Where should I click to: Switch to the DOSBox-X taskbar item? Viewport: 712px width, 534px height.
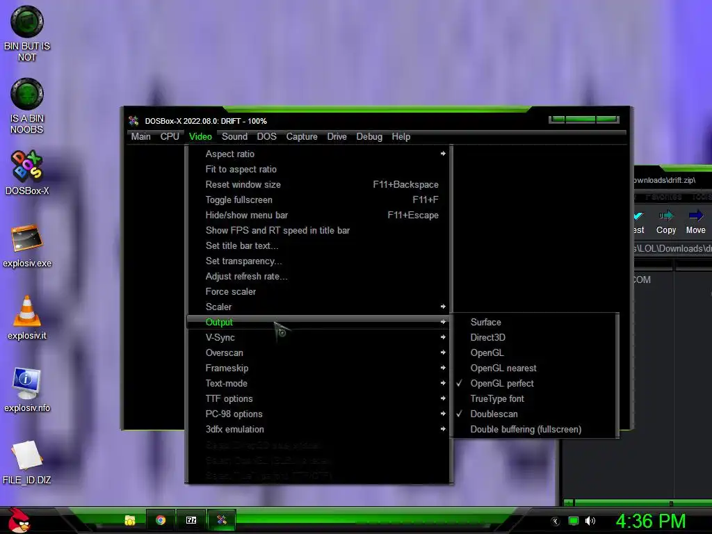pos(222,520)
